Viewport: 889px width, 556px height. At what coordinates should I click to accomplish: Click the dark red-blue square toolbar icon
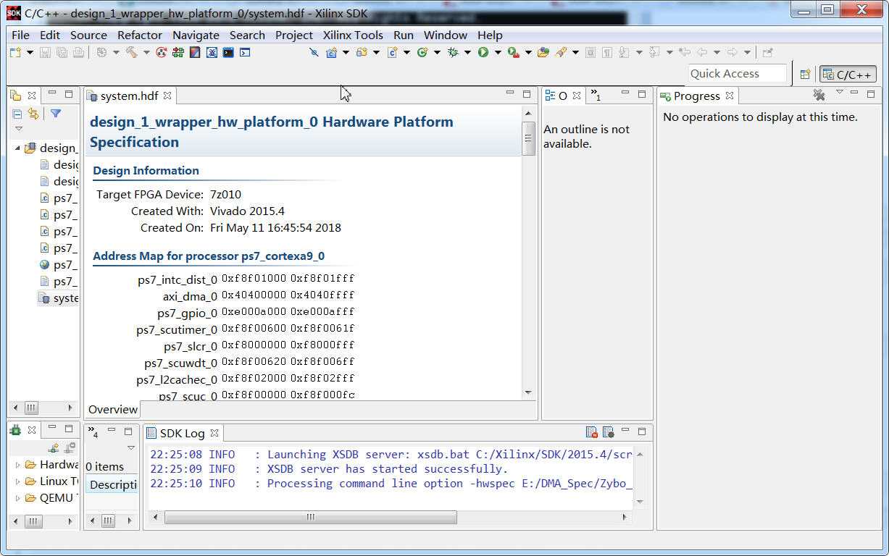pyautogui.click(x=195, y=52)
